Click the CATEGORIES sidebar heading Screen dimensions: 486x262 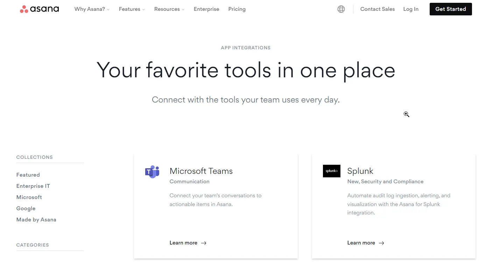point(33,245)
